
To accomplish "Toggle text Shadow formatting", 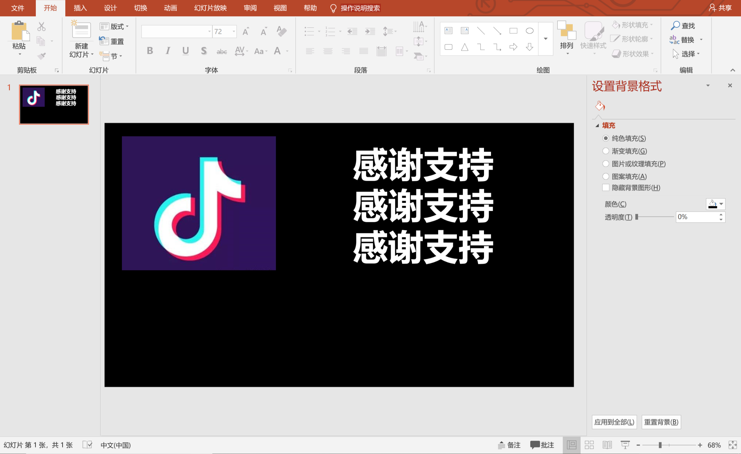I will tap(204, 51).
